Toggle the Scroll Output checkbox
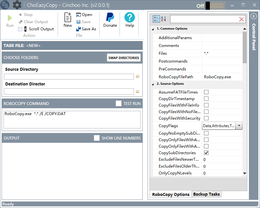 20,29
